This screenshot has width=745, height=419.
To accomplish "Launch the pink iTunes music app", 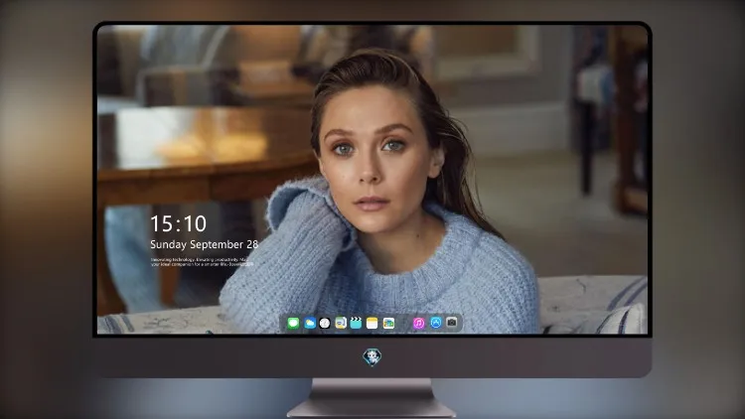I will [x=418, y=324].
